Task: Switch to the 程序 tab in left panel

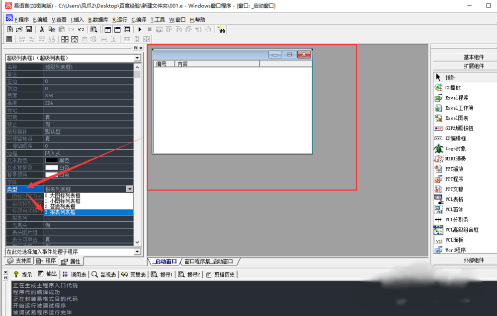Action: (x=46, y=261)
